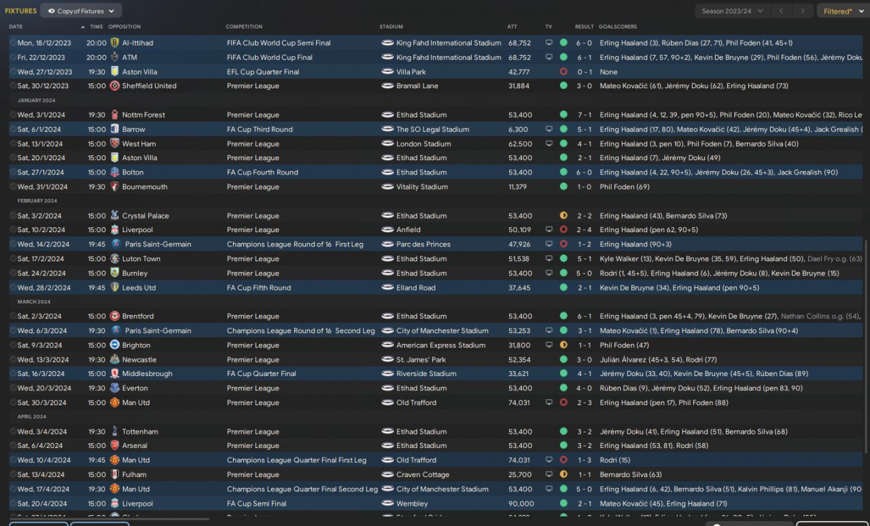Open the Filtered options dropdown
Viewport: 870px width, 526px height.
coord(841,11)
